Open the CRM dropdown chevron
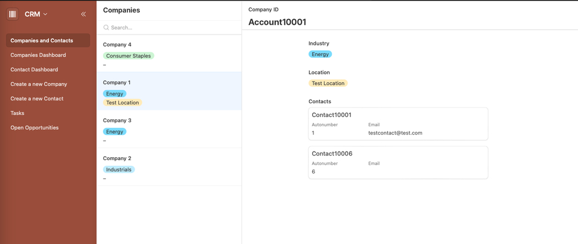The height and width of the screenshot is (244, 578). pos(45,14)
